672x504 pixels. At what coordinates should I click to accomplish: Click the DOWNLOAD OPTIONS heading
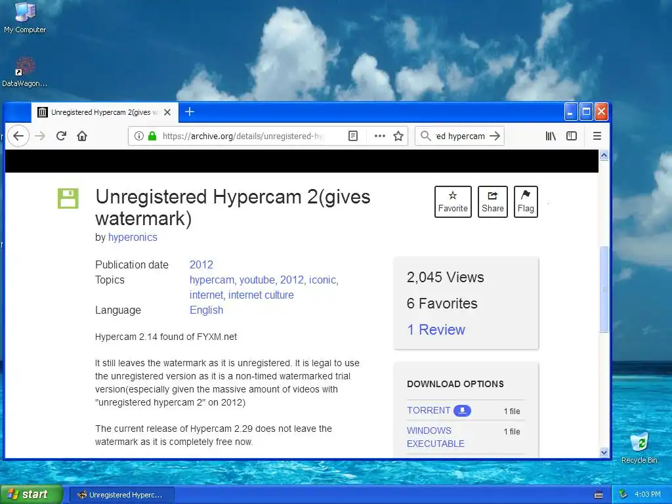[455, 384]
